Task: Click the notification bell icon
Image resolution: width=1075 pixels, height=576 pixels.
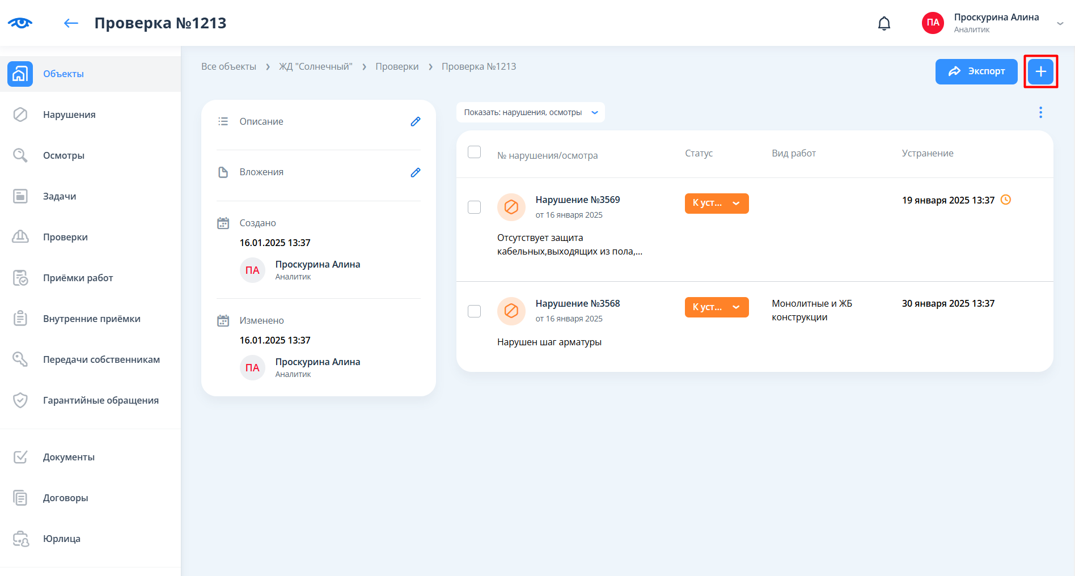Action: click(884, 23)
